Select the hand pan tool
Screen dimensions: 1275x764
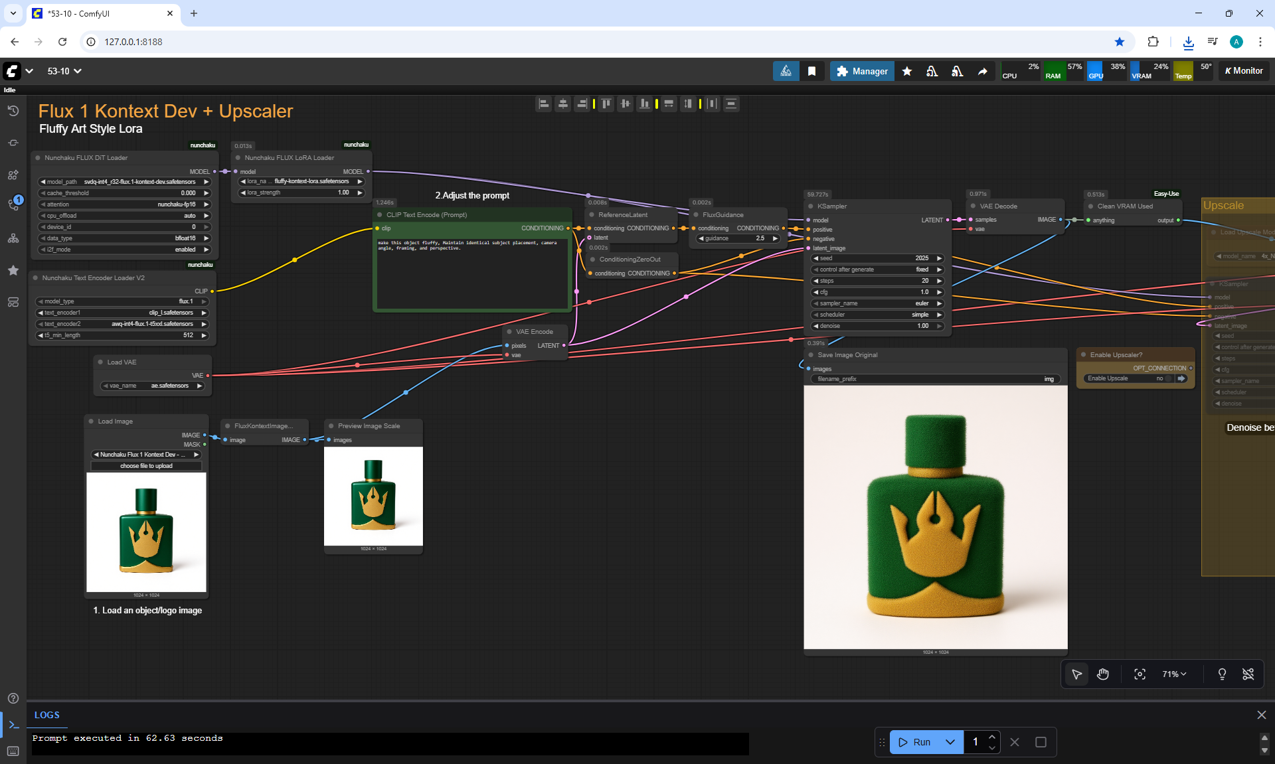1103,674
